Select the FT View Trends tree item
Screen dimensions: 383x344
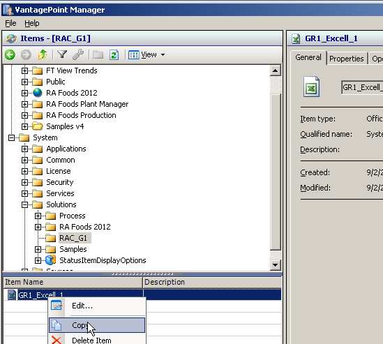tap(72, 70)
